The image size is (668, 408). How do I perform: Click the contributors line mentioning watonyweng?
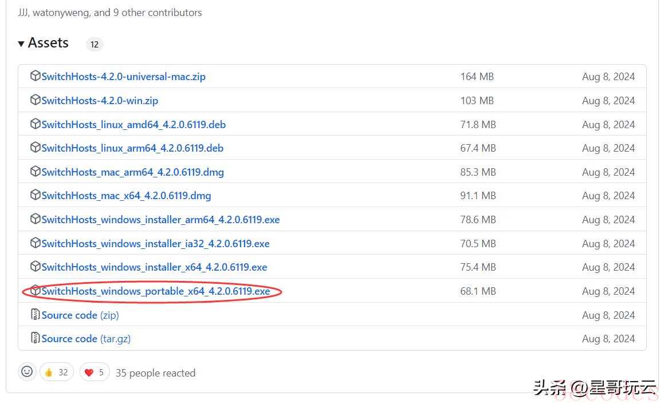point(110,13)
